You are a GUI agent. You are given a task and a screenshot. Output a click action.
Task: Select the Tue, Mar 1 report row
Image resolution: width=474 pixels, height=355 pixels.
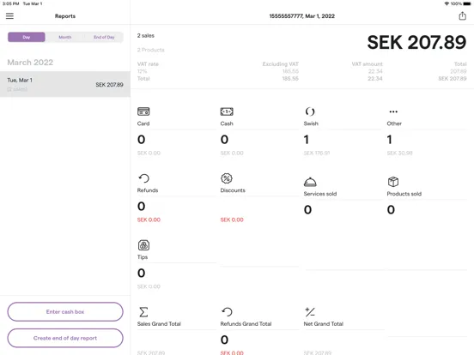pos(65,84)
